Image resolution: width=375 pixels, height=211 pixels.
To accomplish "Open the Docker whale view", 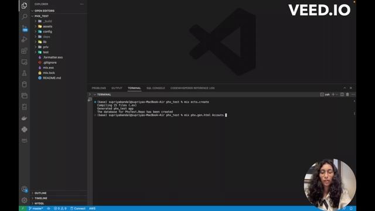I will [x=24, y=118].
